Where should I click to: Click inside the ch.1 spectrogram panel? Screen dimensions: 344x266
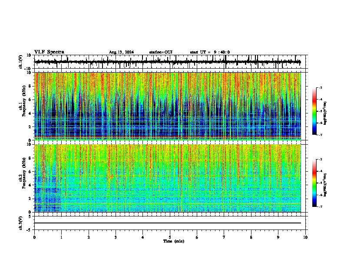[168, 106]
